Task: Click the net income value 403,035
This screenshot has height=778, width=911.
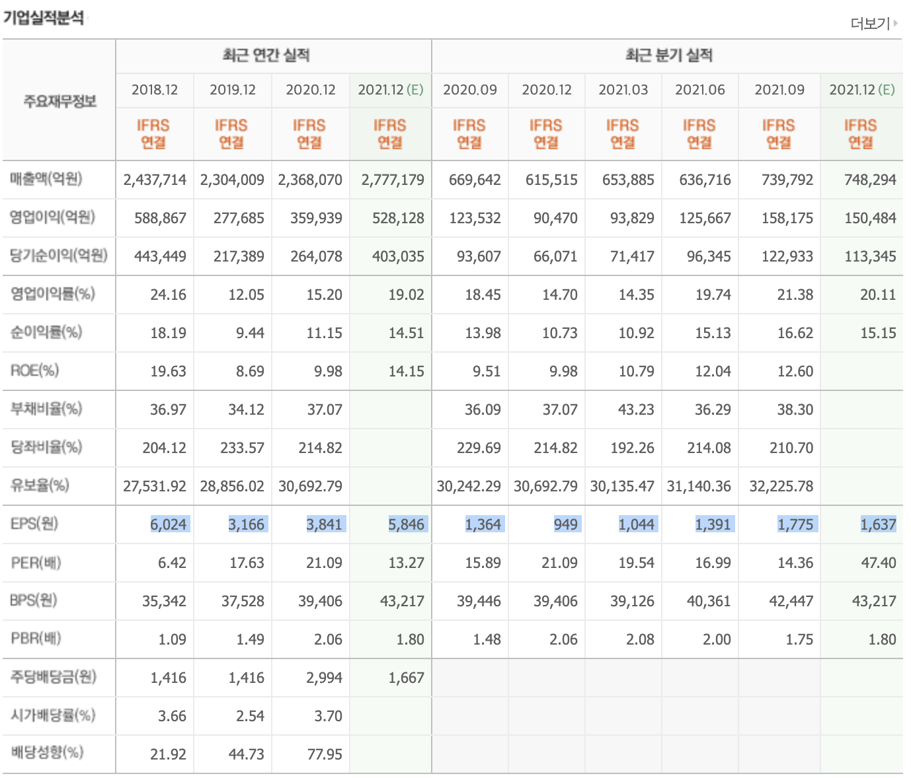Action: [x=399, y=256]
